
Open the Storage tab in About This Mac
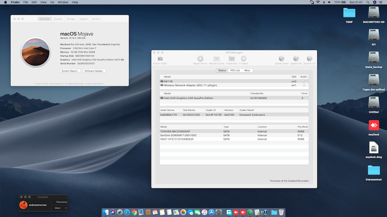coord(71,19)
